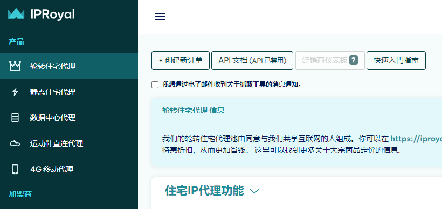Click the 加盟商 section label

pos(20,194)
